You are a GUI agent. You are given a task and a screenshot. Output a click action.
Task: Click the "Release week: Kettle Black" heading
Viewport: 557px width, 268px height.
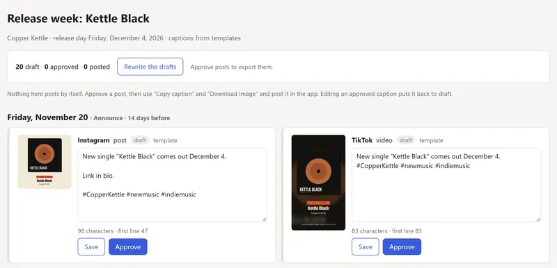79,19
